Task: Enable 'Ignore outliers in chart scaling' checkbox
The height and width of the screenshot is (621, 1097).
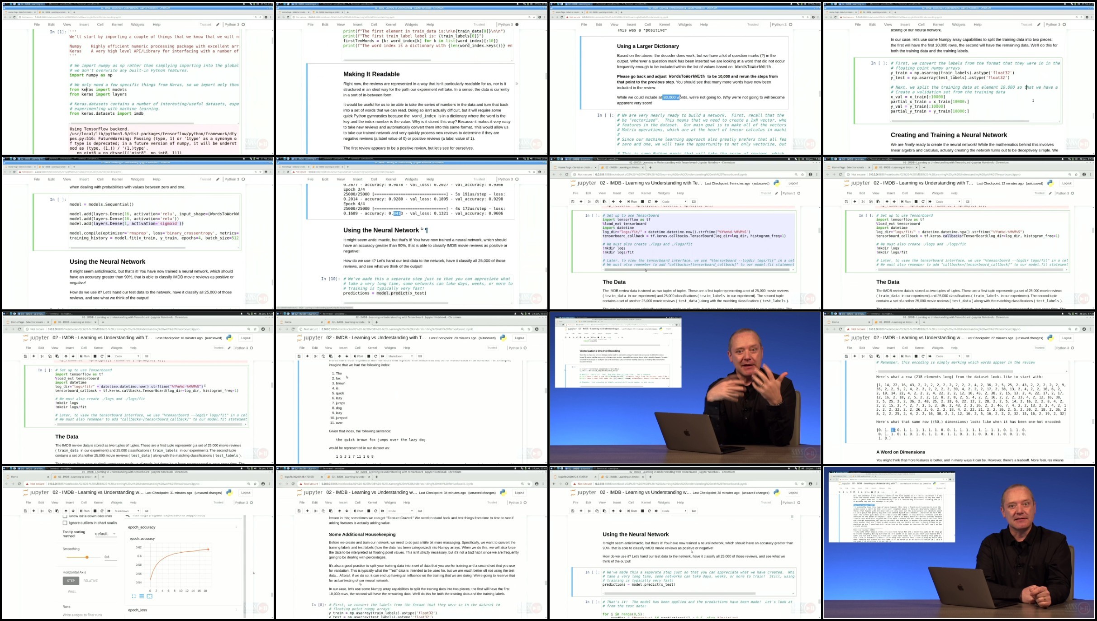Action: pyautogui.click(x=65, y=523)
